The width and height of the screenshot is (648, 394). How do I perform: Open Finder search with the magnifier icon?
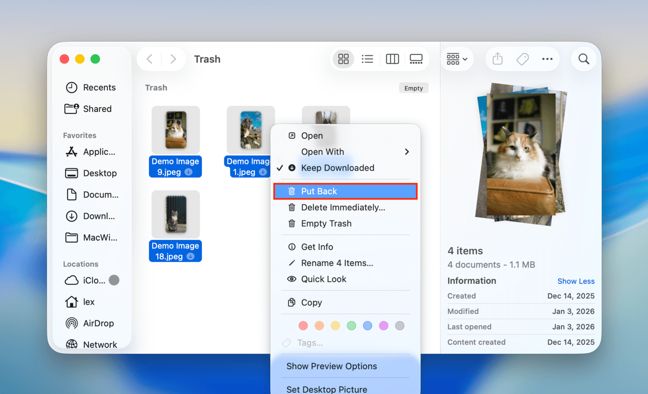coord(584,59)
